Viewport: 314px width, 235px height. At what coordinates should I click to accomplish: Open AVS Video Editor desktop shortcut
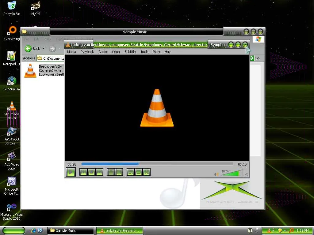(x=12, y=161)
